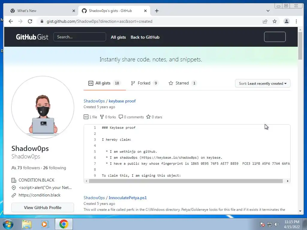
Task: Focus the gist Search box
Action: 80,37
